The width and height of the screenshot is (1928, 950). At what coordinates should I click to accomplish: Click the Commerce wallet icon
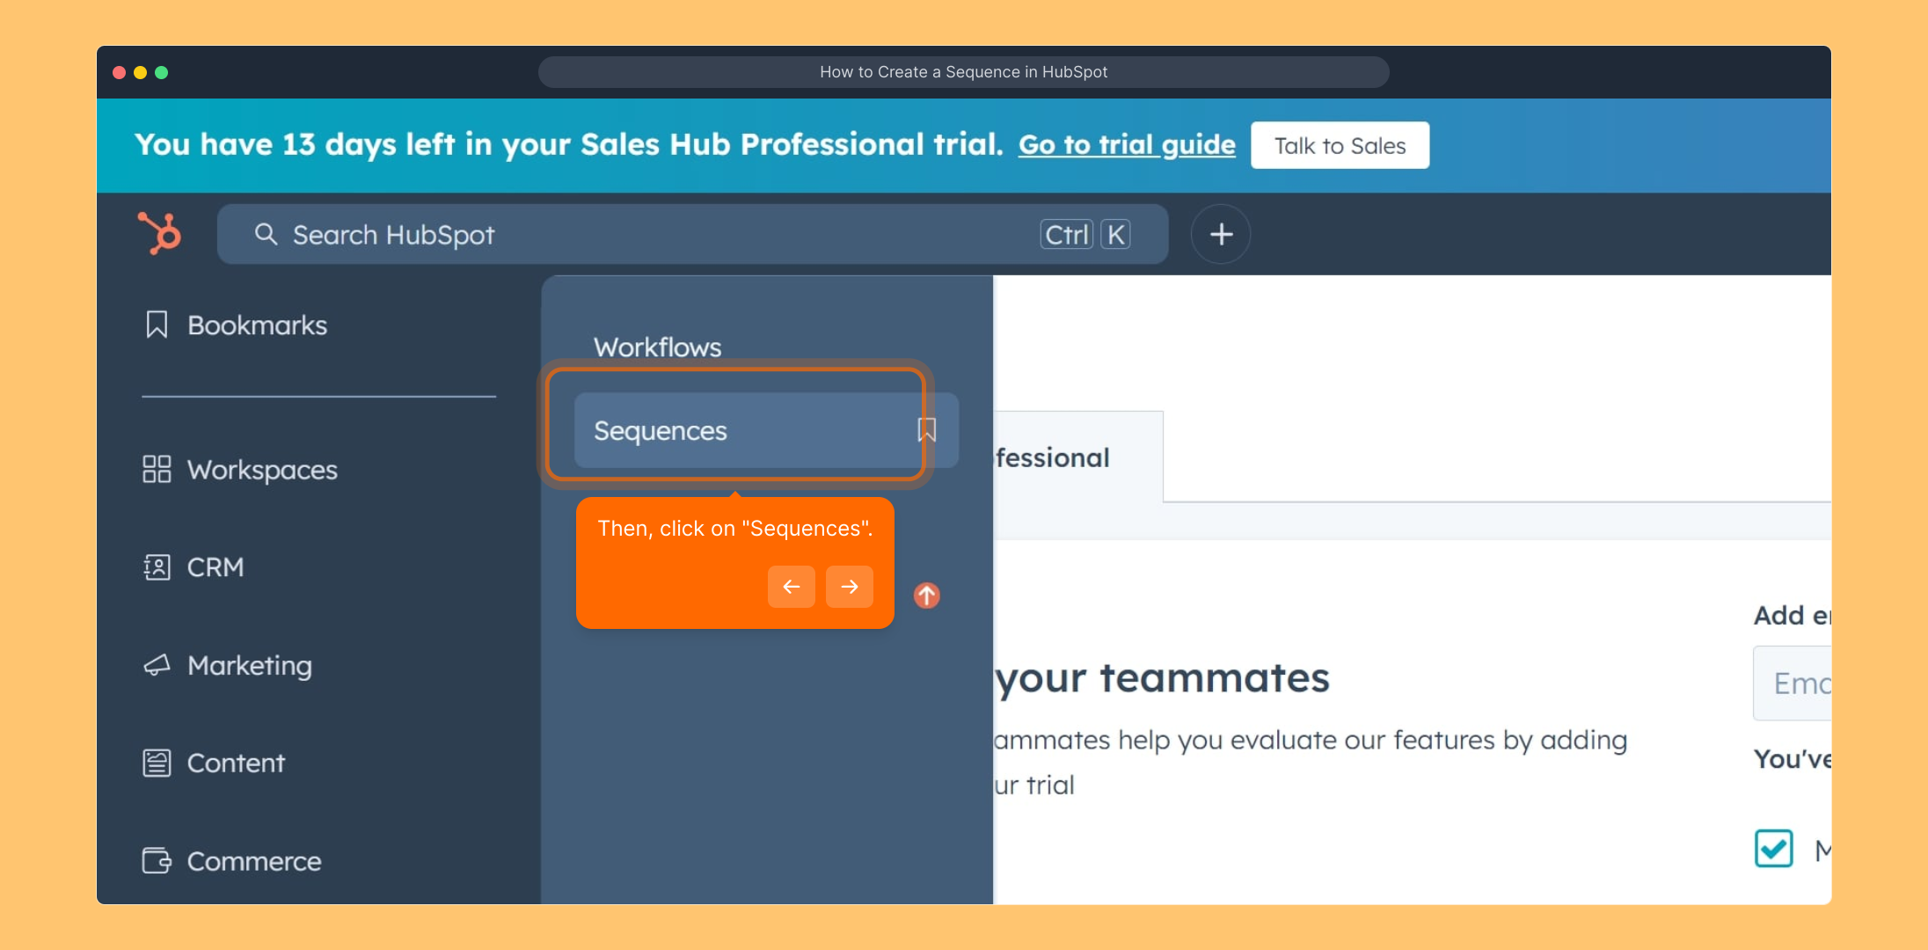pyautogui.click(x=157, y=860)
